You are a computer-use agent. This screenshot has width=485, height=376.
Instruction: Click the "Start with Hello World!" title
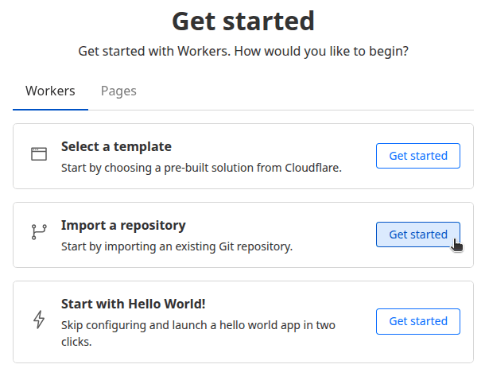pyautogui.click(x=134, y=304)
